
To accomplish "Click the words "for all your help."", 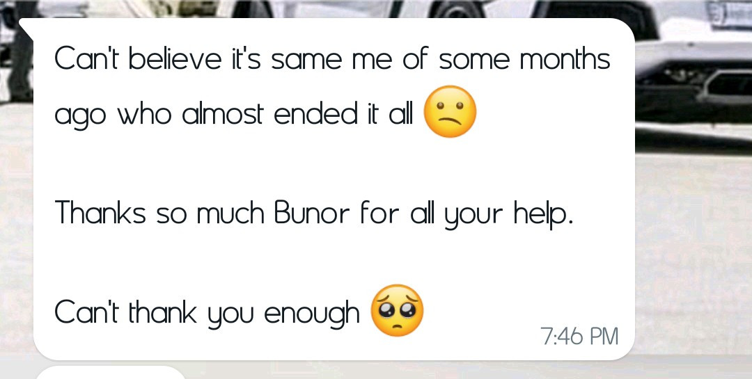I will pos(467,214).
